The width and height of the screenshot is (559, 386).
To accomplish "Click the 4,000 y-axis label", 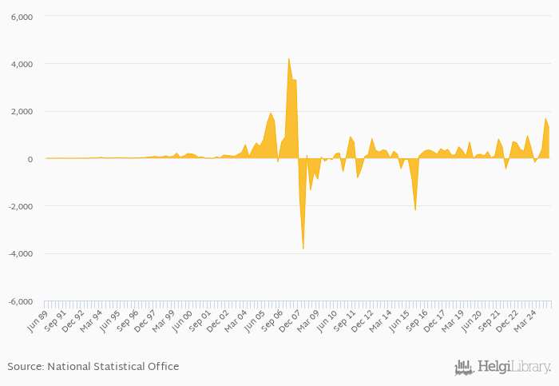I will 21,64.
